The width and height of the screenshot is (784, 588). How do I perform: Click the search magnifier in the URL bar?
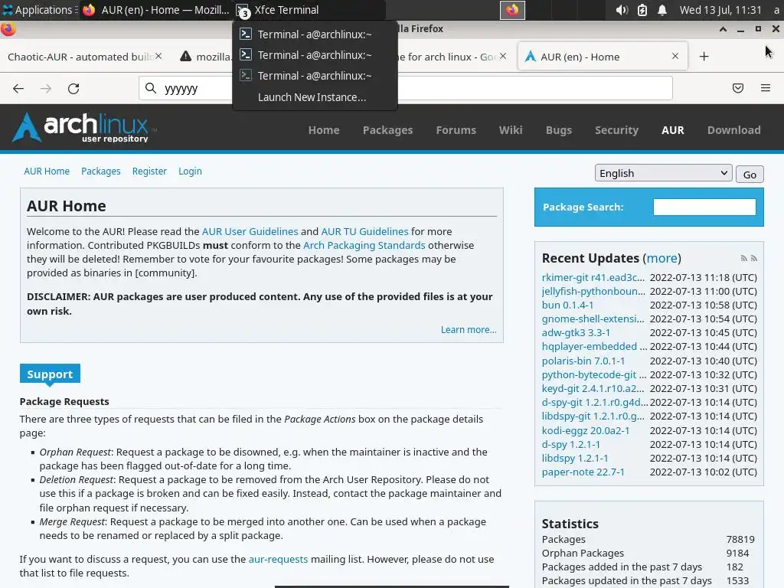pos(151,89)
